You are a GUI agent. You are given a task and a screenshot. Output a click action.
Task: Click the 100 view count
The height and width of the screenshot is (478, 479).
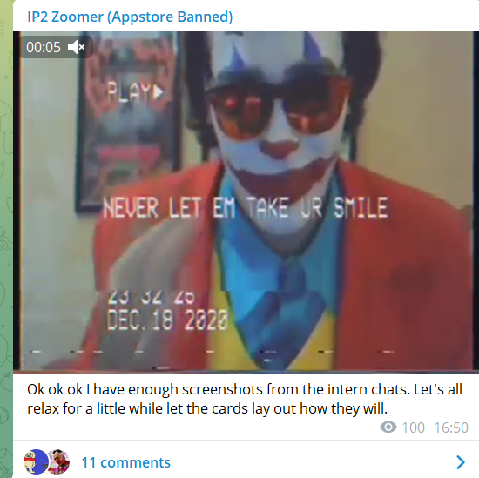413,428
